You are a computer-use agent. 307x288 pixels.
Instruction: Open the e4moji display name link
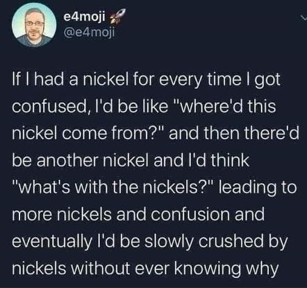coord(85,17)
